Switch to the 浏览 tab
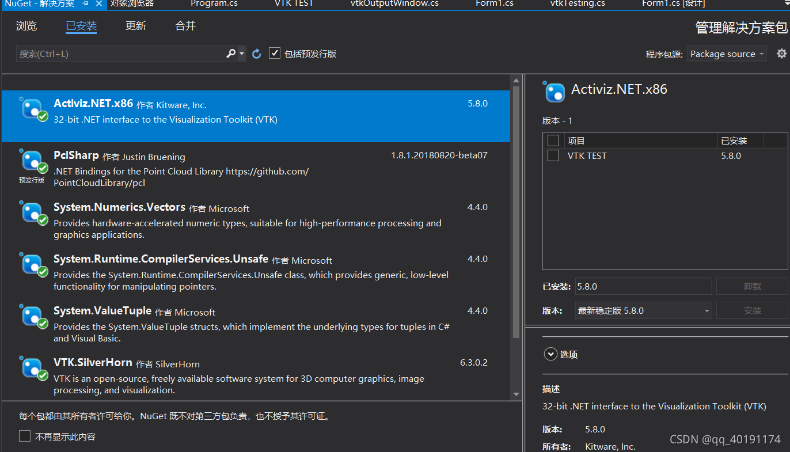The height and width of the screenshot is (452, 790). [26, 26]
